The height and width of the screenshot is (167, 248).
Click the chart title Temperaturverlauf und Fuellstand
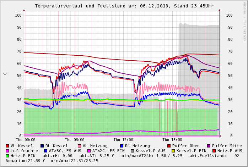pos(124,6)
